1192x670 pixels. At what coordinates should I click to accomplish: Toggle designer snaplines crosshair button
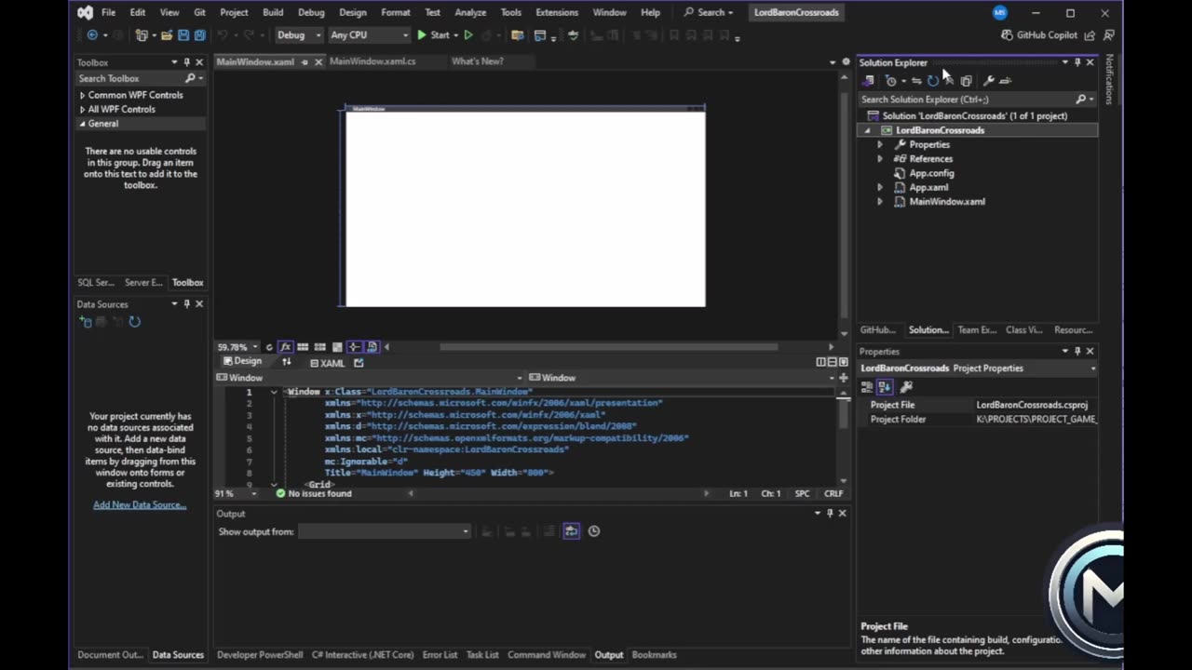[354, 347]
